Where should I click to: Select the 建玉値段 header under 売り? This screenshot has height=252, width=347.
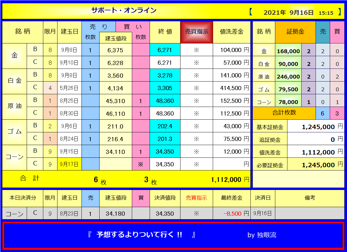pyautogui.click(x=116, y=38)
